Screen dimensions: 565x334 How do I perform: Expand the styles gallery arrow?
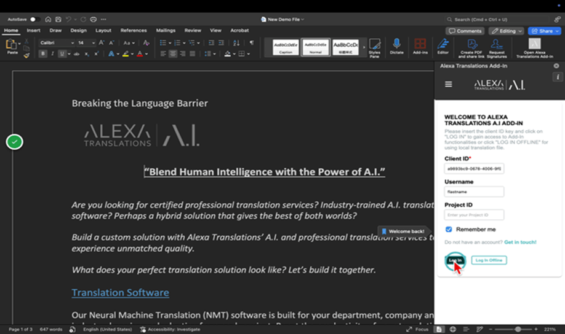pos(364,47)
